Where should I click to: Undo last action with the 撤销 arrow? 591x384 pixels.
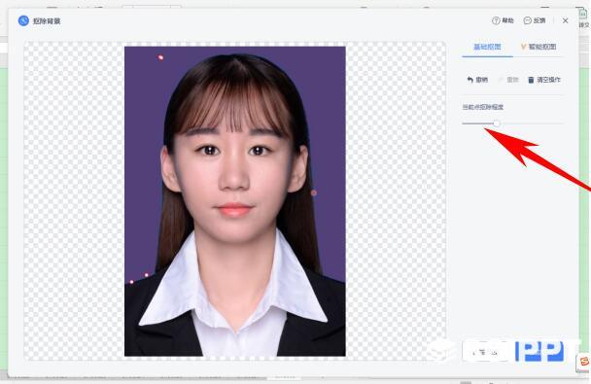[x=469, y=80]
